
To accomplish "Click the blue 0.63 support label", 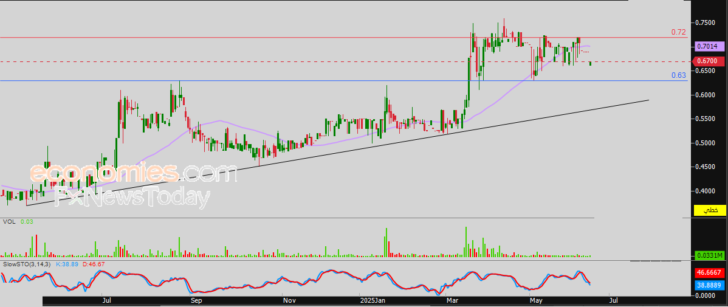I will click(678, 75).
